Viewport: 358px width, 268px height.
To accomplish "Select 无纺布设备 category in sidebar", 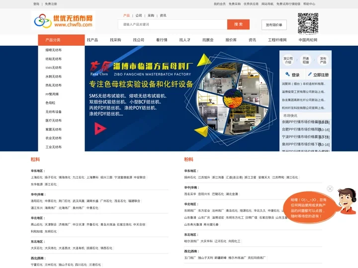I will tap(53, 112).
